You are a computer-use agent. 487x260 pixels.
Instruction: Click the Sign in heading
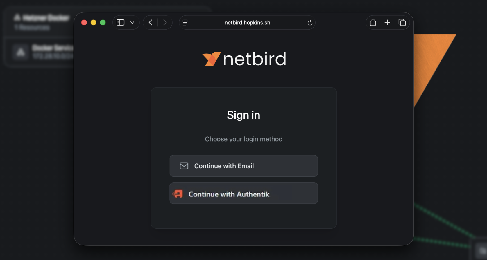pos(243,115)
